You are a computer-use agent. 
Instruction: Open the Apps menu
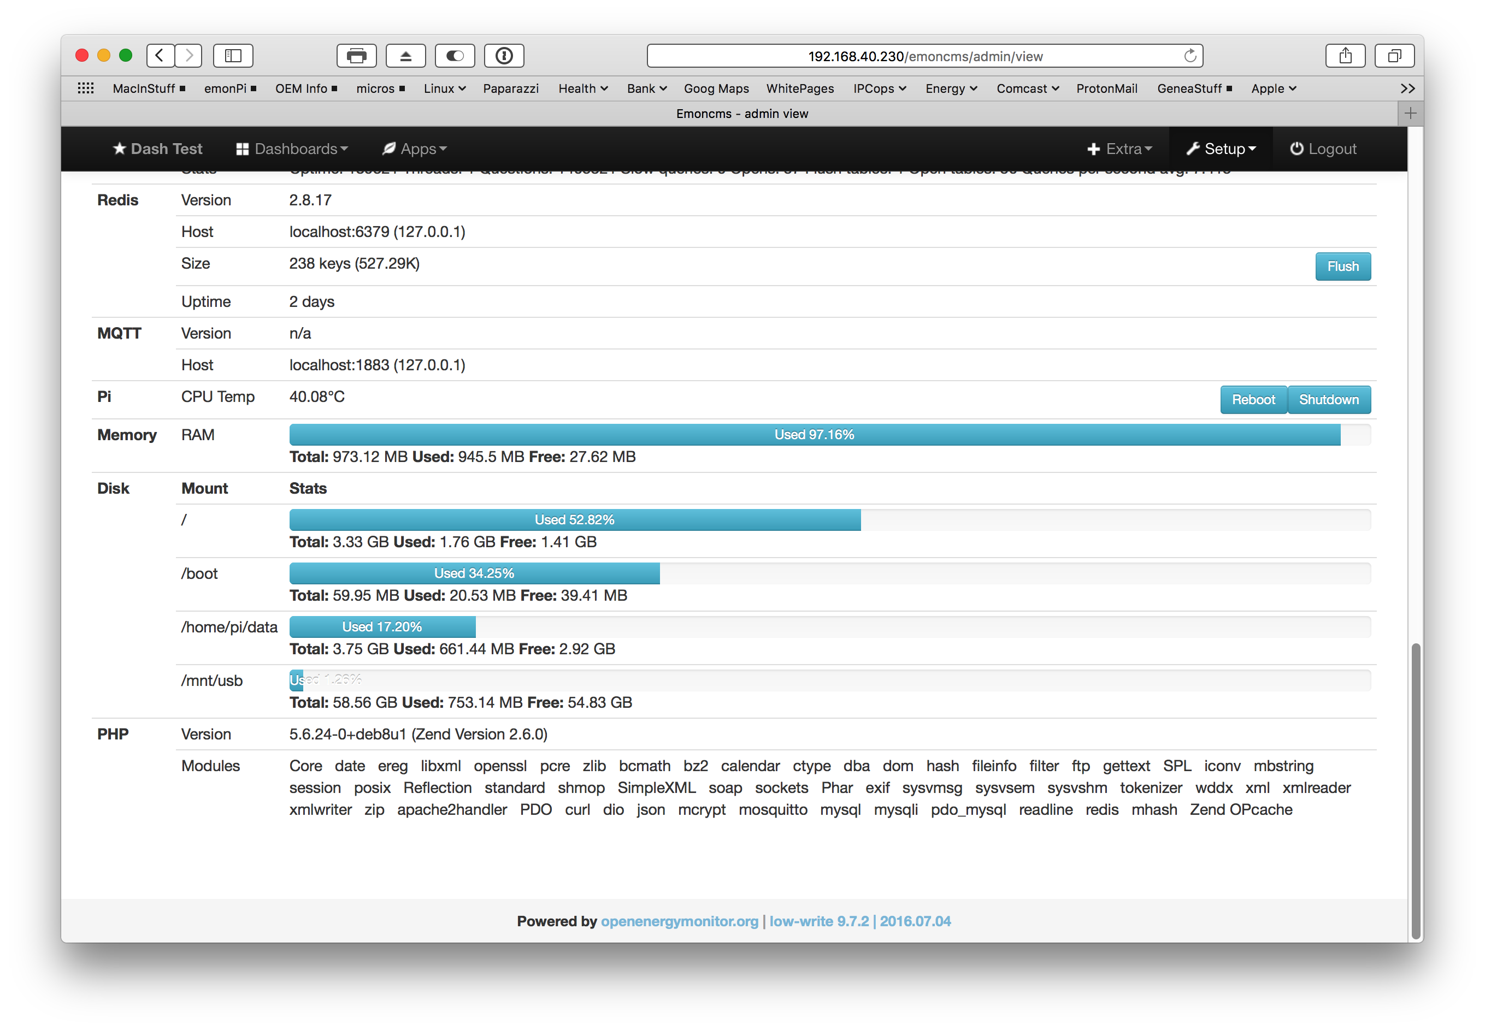[414, 149]
